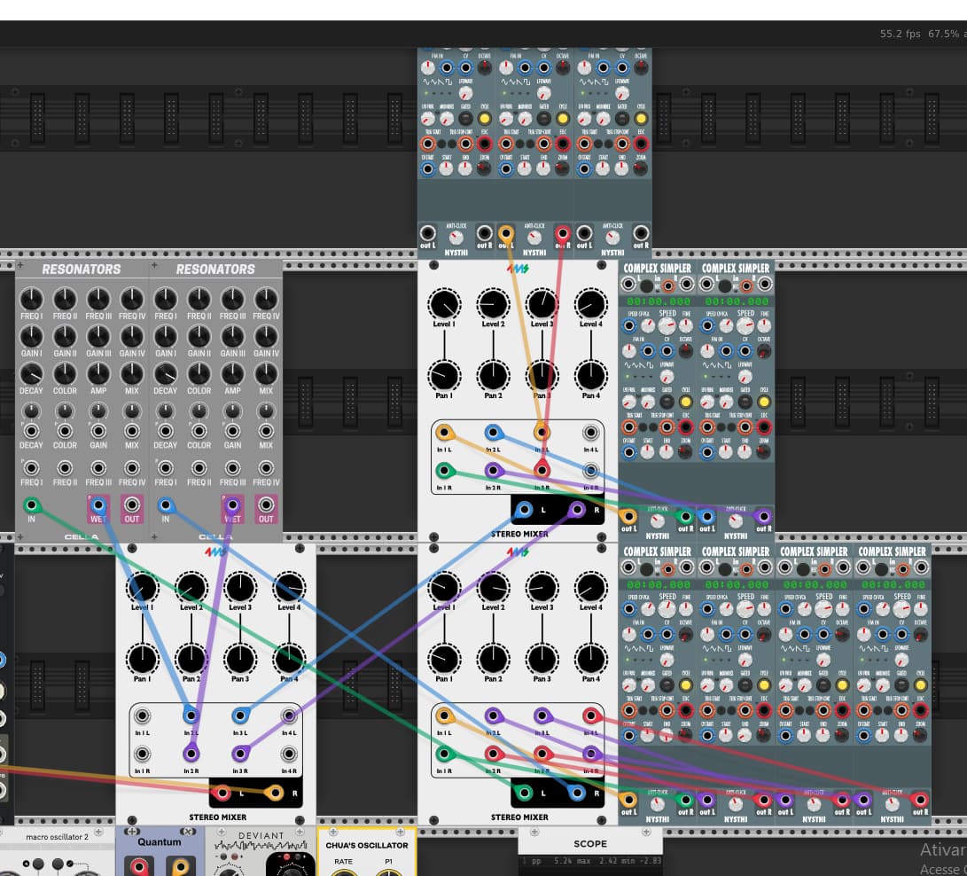Viewport: 967px width, 876px height.
Task: Click the red jack on the Quantum module
Action: 140,868
